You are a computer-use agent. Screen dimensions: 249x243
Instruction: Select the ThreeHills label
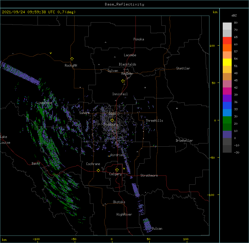[x=154, y=121]
